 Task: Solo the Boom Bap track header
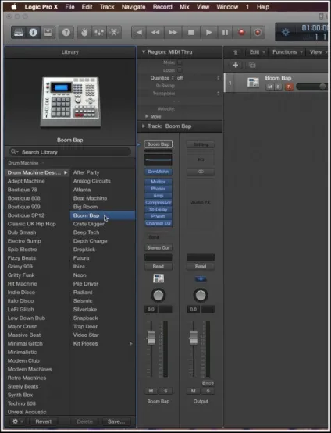coord(278,87)
